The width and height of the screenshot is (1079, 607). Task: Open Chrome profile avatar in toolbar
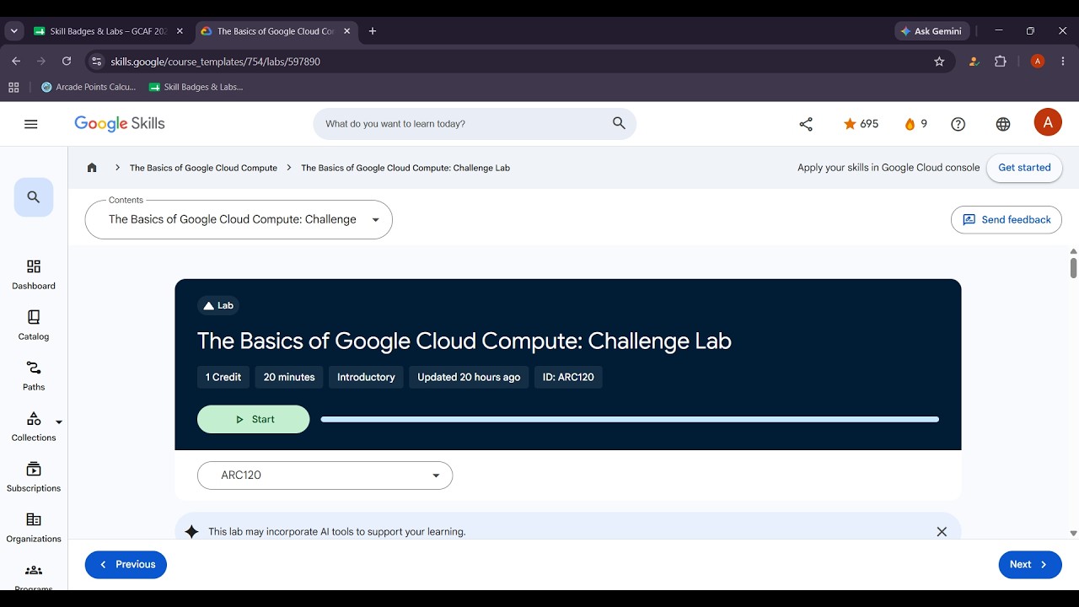point(1038,62)
